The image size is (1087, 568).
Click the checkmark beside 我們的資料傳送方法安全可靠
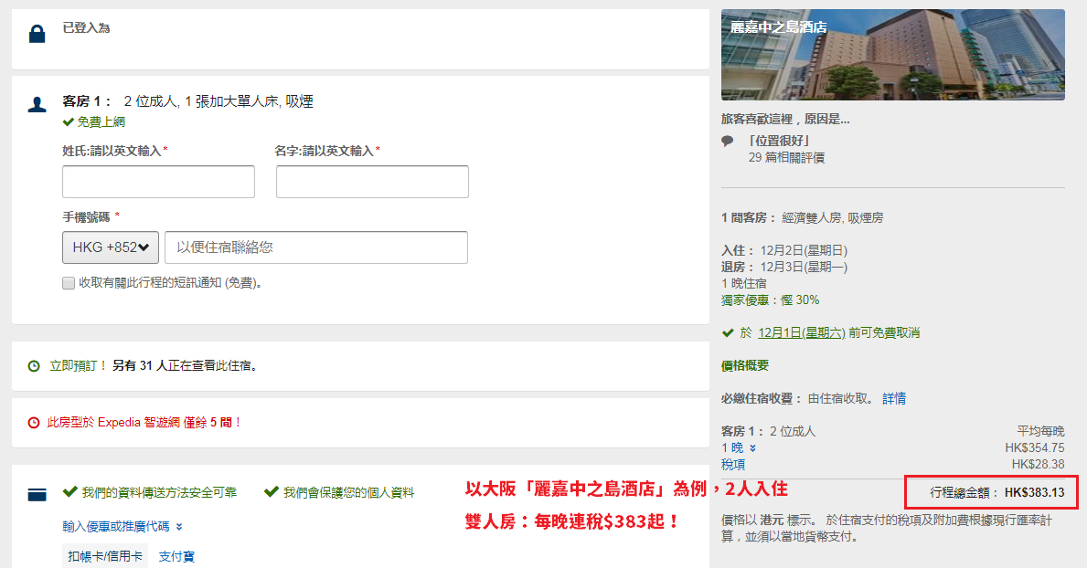coord(70,491)
